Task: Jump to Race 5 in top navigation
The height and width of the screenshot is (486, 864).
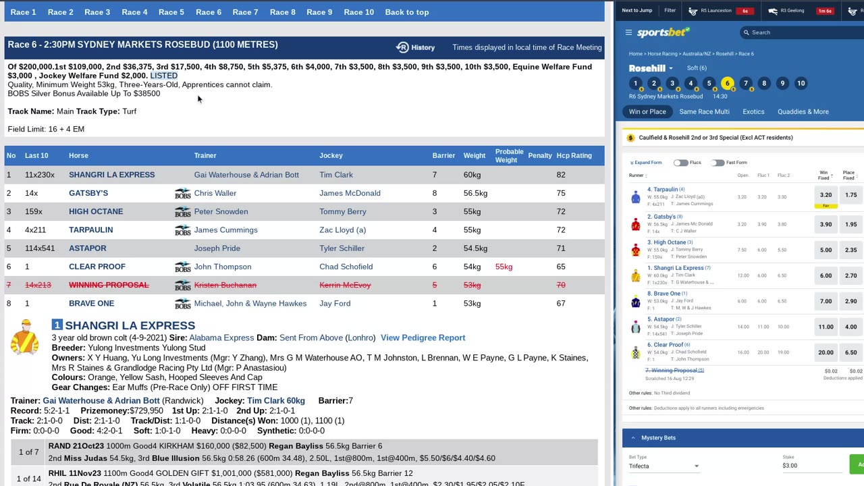Action: coord(171,12)
